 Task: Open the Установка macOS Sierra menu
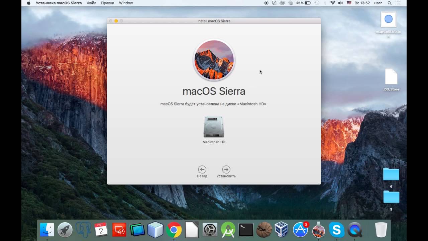click(x=59, y=3)
